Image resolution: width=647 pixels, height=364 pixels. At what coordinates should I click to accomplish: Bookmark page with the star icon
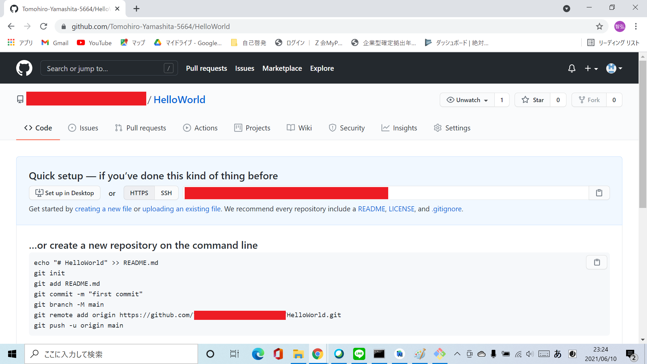click(x=599, y=26)
